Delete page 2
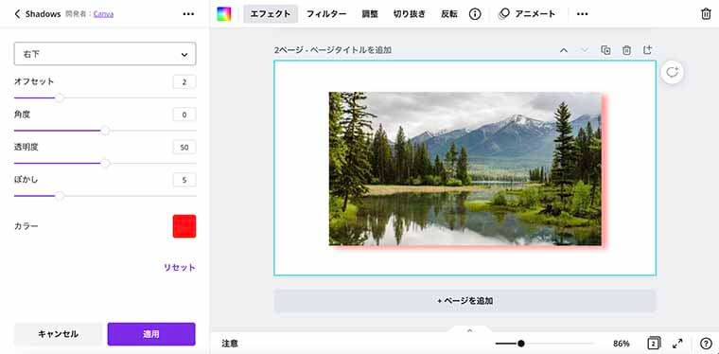 click(626, 50)
